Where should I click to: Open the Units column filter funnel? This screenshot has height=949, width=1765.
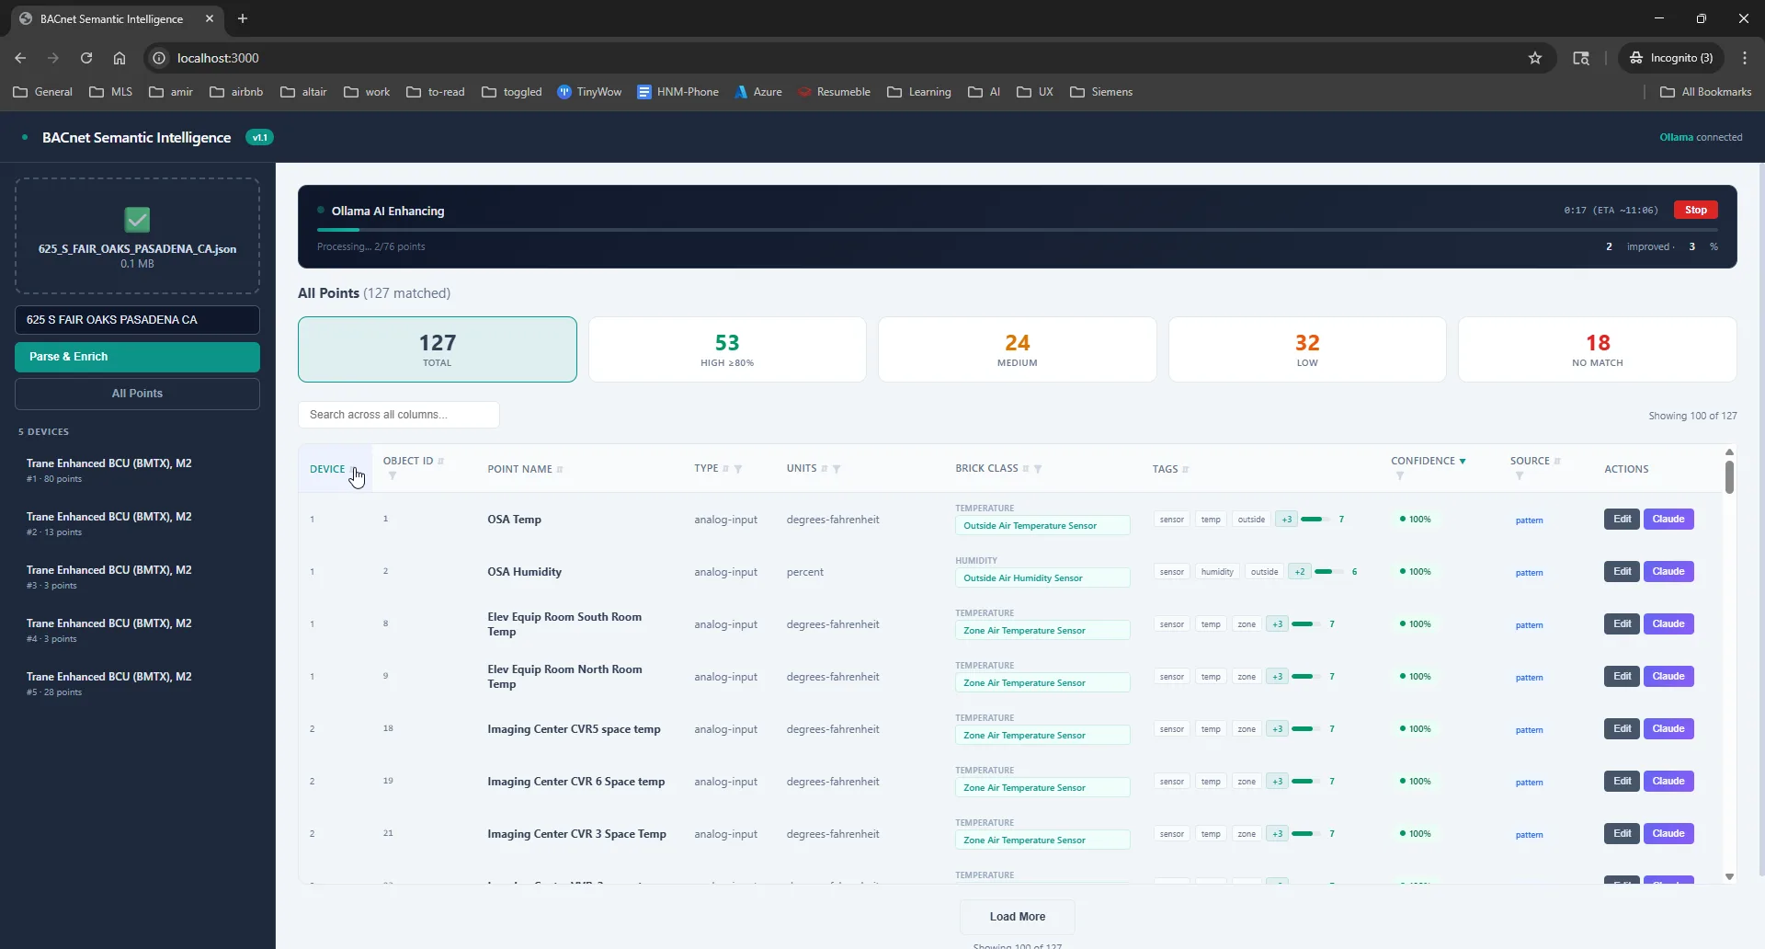(x=837, y=469)
